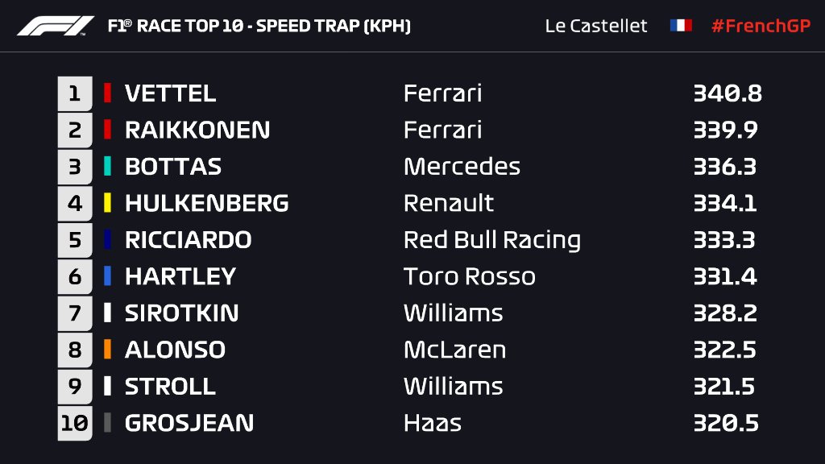
Task: Click the F1 logo at top left
Action: tap(56, 26)
